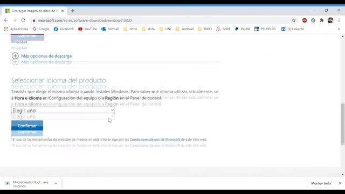Viewport: 345px width, 194px height.
Task: Close the Descargar imagen de disco tab
Action: click(63, 11)
